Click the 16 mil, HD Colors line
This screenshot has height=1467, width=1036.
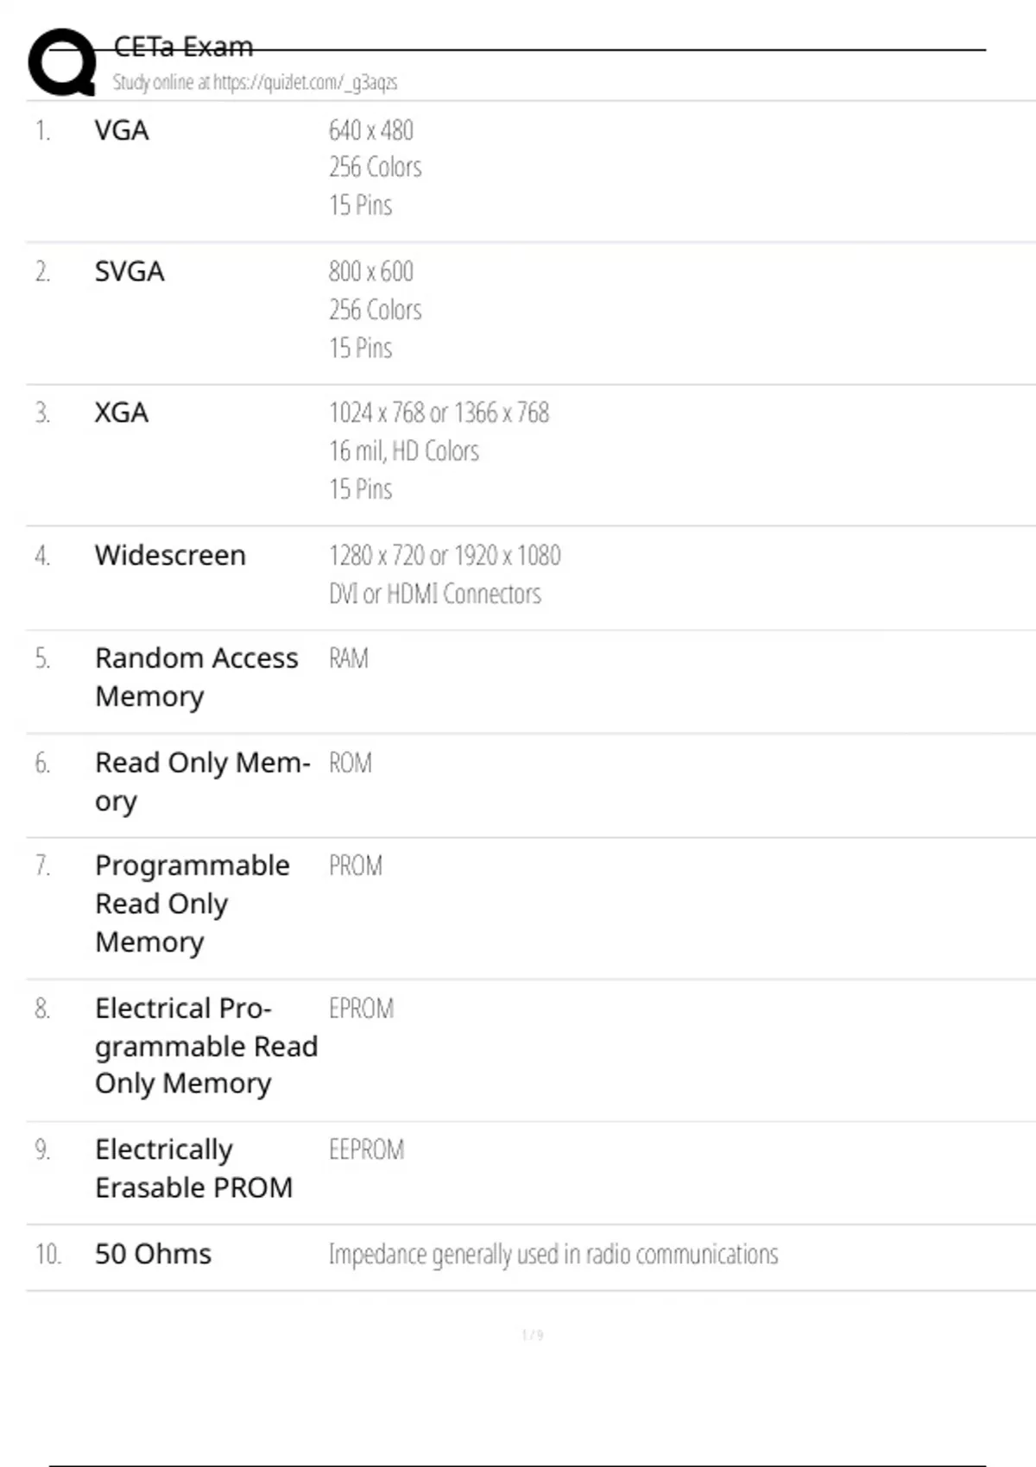[404, 450]
